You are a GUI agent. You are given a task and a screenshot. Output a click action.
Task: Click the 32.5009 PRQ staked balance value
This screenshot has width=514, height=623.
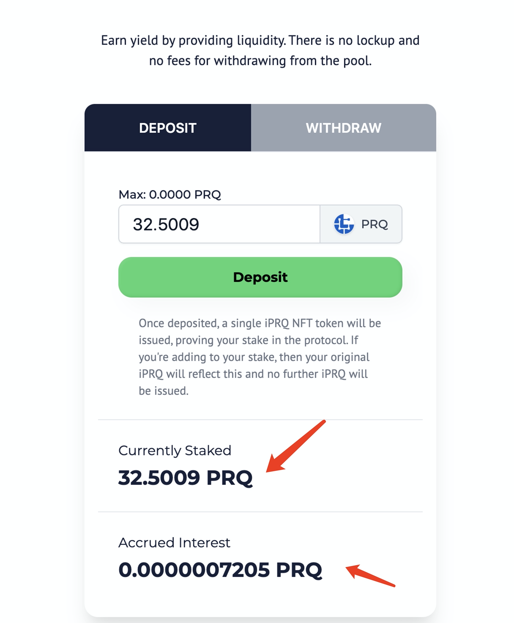click(185, 478)
